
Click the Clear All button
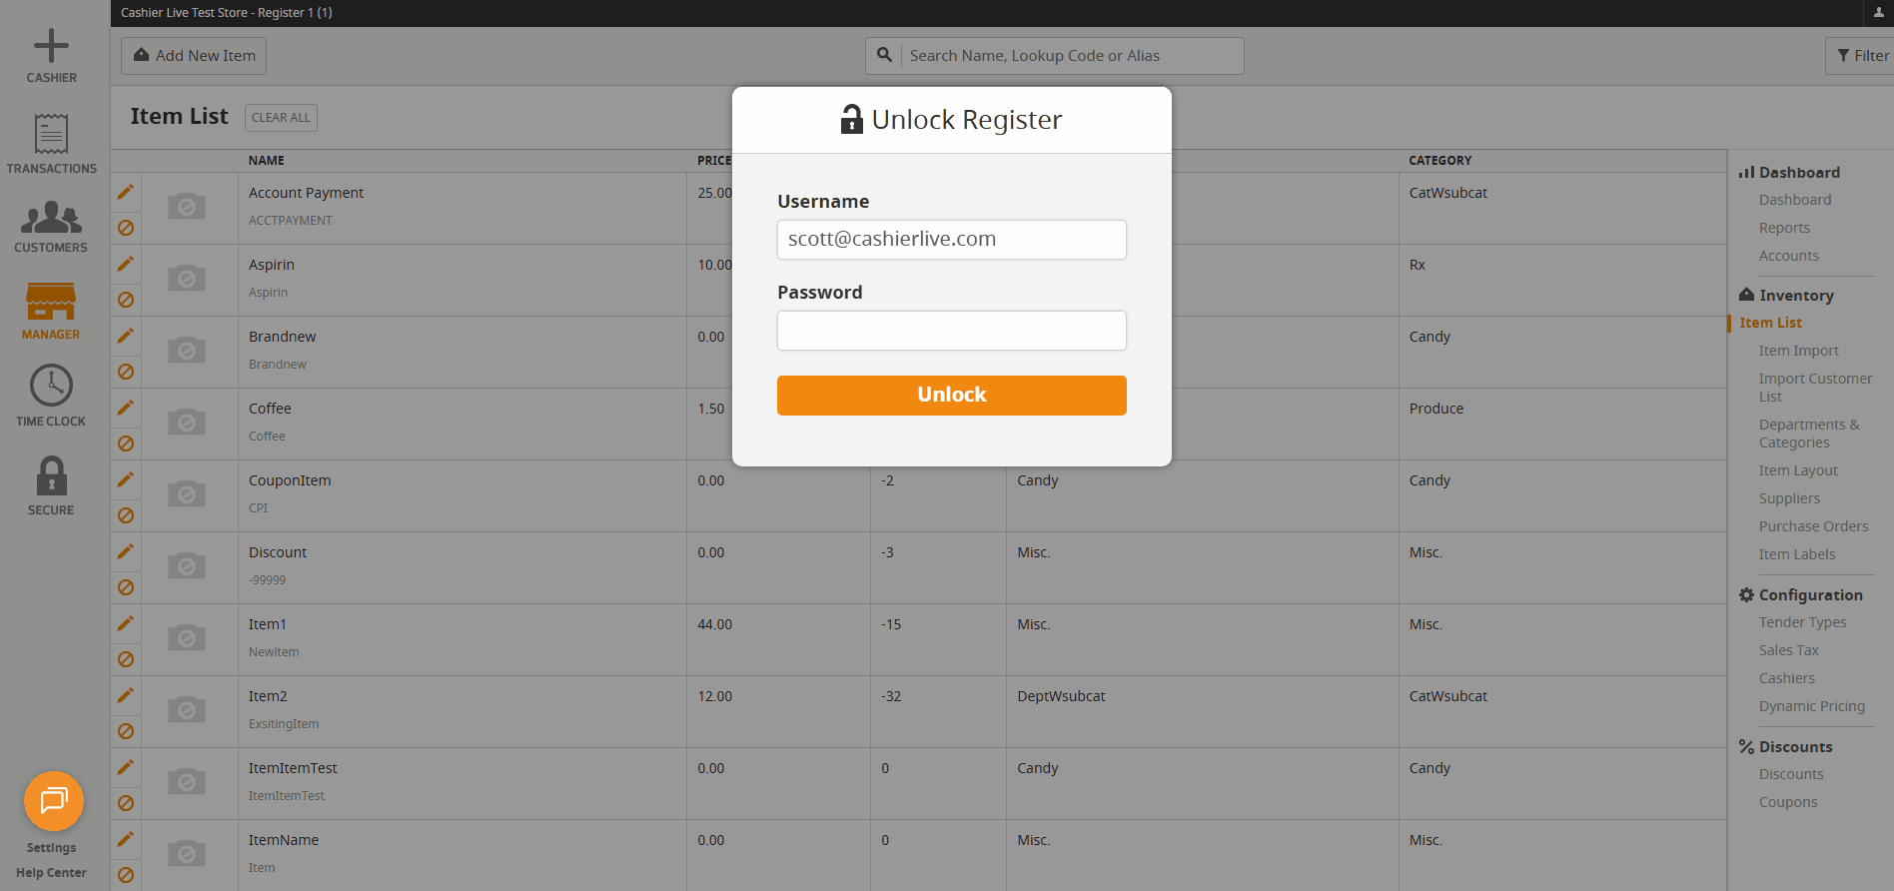coord(281,117)
